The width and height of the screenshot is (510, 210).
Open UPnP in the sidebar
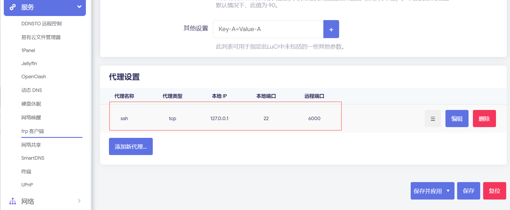(x=27, y=185)
